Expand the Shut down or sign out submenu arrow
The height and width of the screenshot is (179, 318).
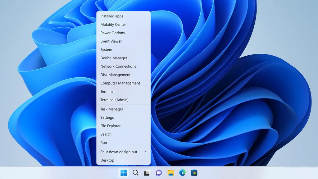pyautogui.click(x=145, y=152)
